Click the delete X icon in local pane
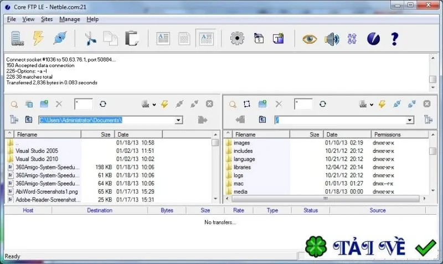 [x=59, y=104]
